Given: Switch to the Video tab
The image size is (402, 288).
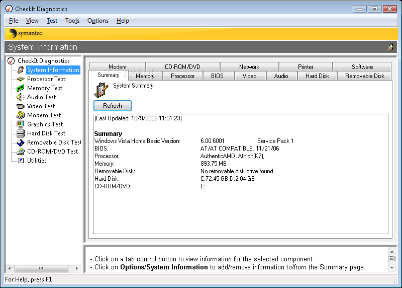Looking at the screenshot, I should click(249, 76).
